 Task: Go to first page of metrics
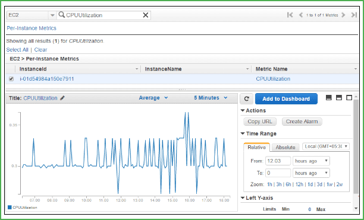pyautogui.click(x=290, y=15)
